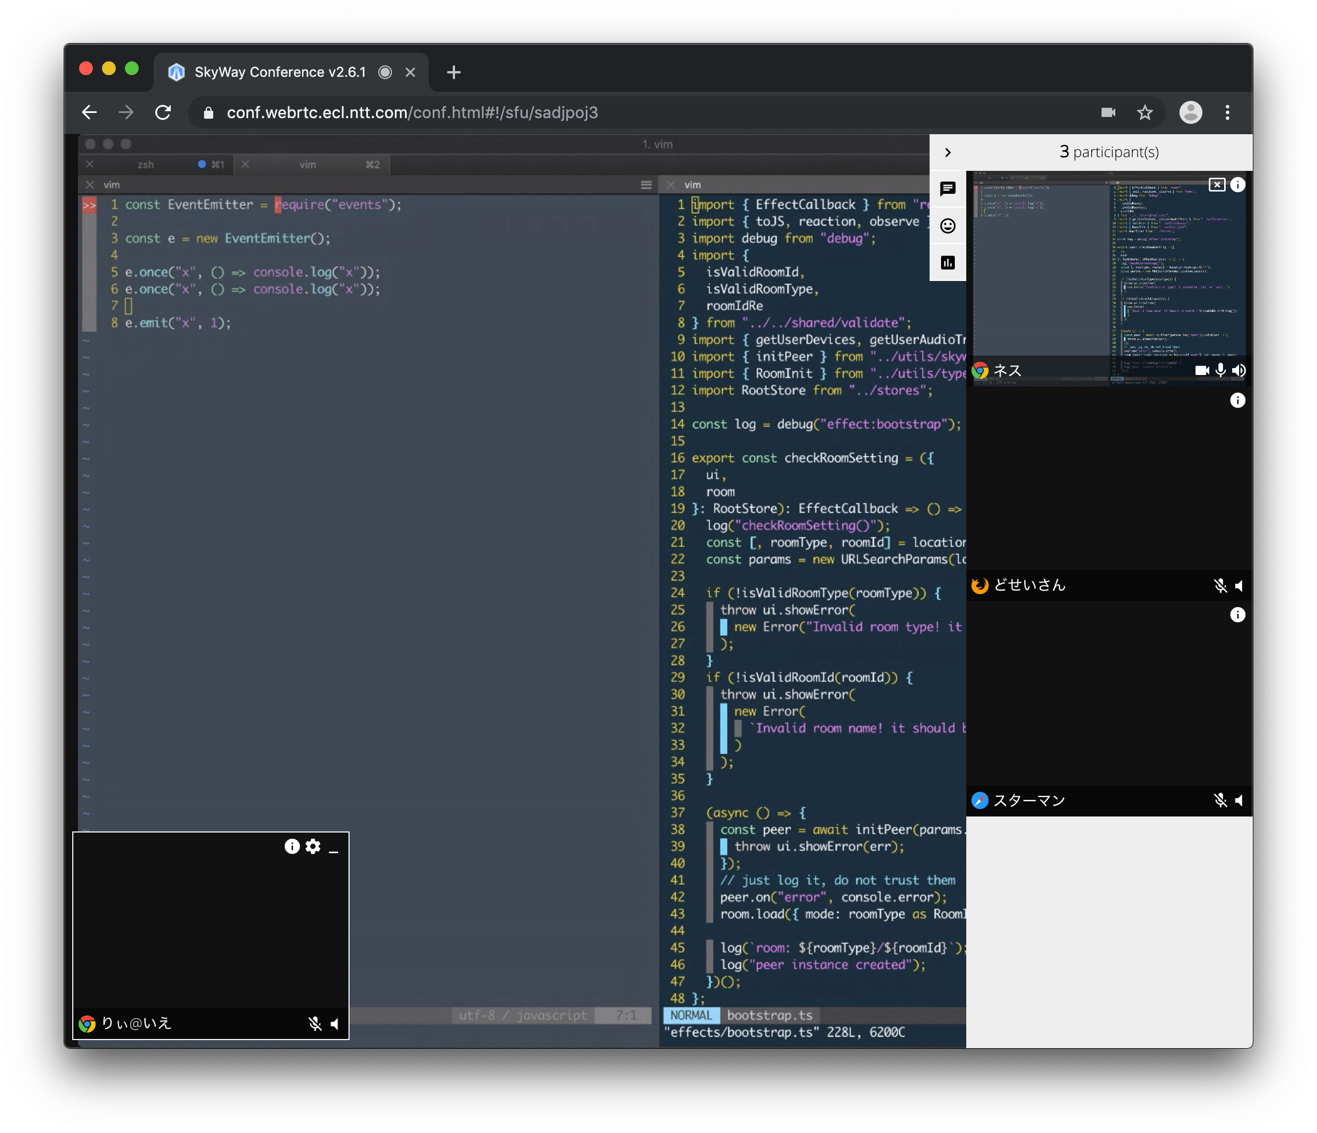Click Safari logo beside スターマン

click(980, 800)
